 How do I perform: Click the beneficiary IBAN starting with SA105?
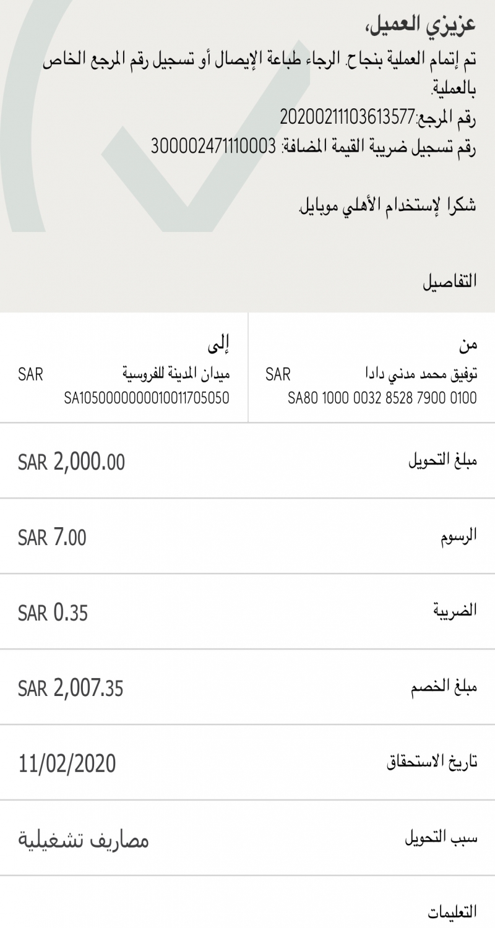click(147, 398)
